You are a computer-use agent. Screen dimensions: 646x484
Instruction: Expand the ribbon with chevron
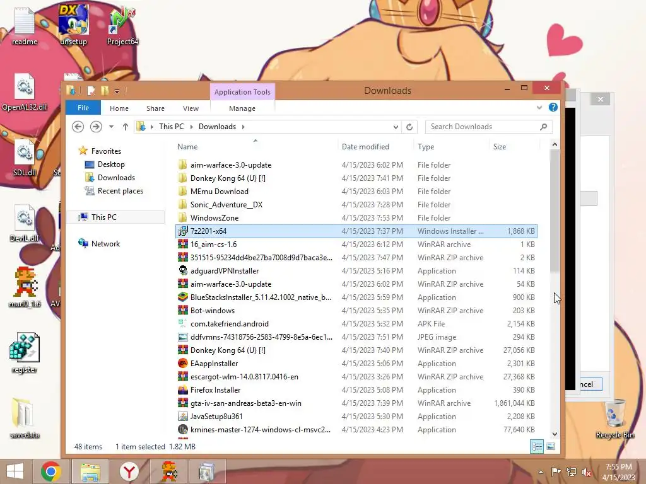tap(539, 107)
